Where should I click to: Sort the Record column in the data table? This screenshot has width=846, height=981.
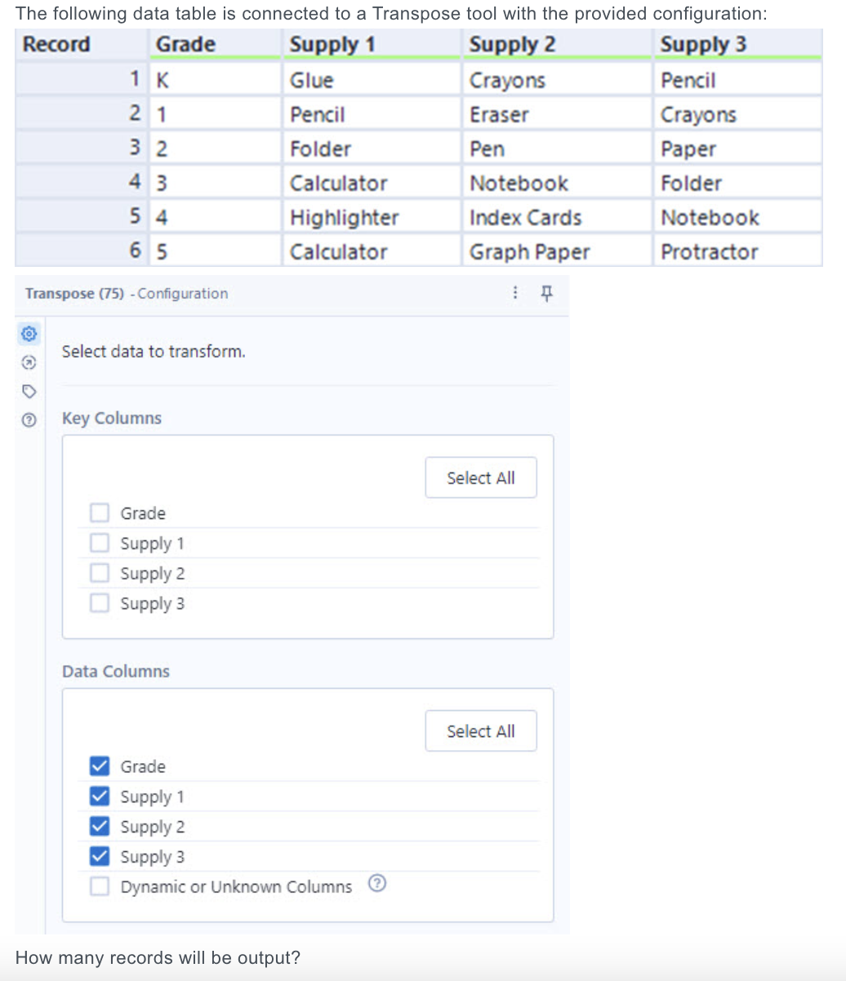[x=56, y=44]
